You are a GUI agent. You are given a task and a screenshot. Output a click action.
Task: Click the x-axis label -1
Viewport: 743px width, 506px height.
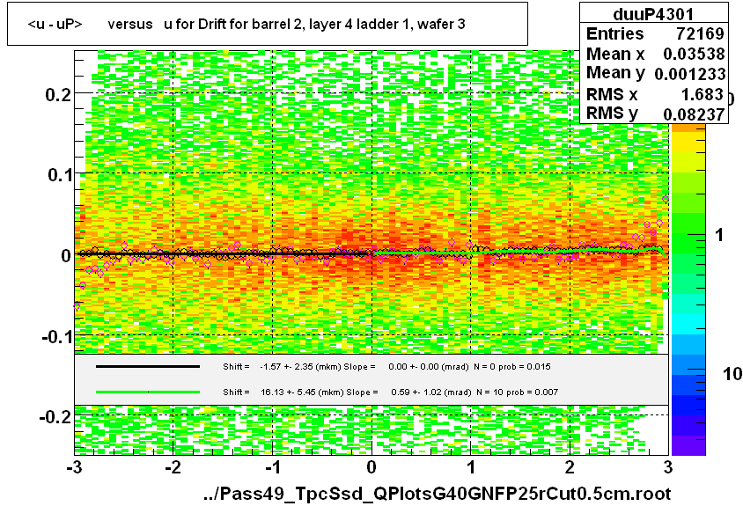(x=273, y=467)
